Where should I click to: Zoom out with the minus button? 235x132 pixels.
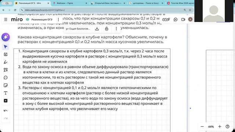pos(202,126)
